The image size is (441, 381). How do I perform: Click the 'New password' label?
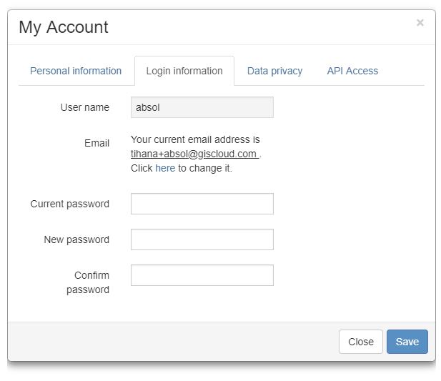tap(76, 239)
